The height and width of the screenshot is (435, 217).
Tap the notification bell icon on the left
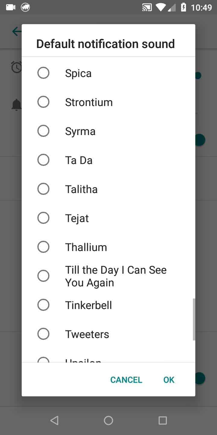pyautogui.click(x=16, y=104)
